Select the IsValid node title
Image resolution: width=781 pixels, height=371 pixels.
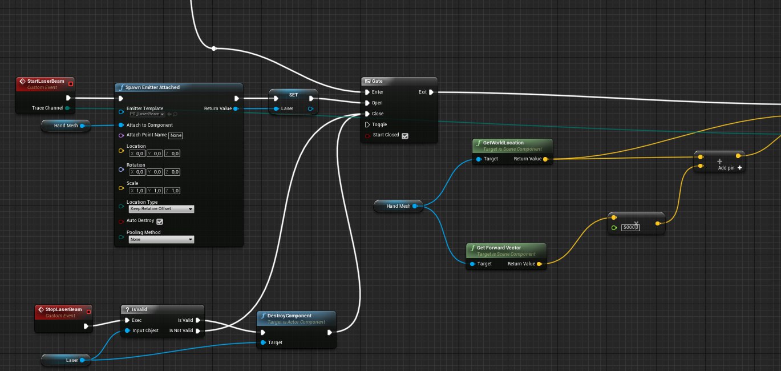coord(139,309)
